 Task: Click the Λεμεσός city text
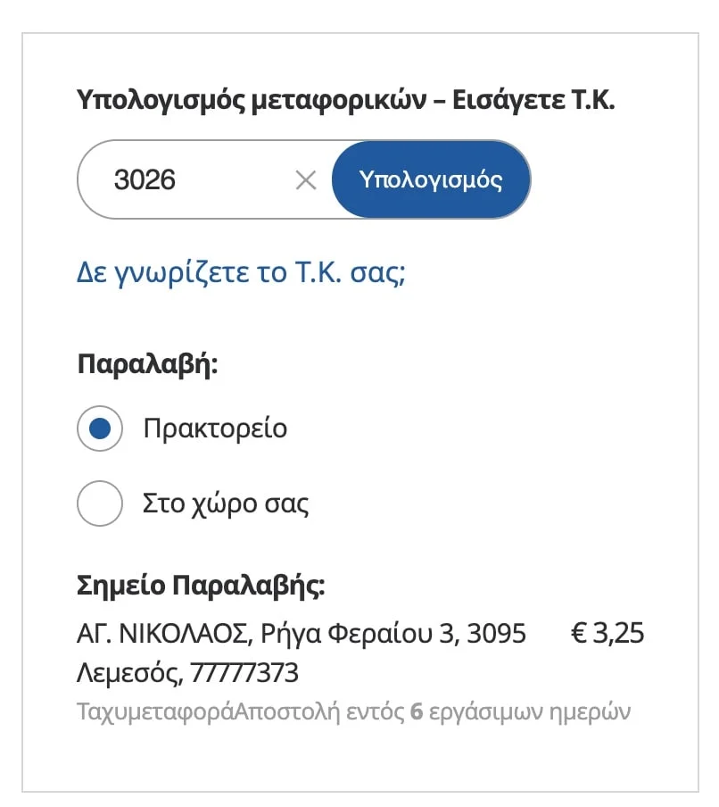[x=130, y=672]
